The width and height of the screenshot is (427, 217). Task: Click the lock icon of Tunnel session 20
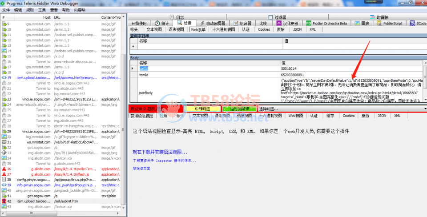click(x=4, y=83)
